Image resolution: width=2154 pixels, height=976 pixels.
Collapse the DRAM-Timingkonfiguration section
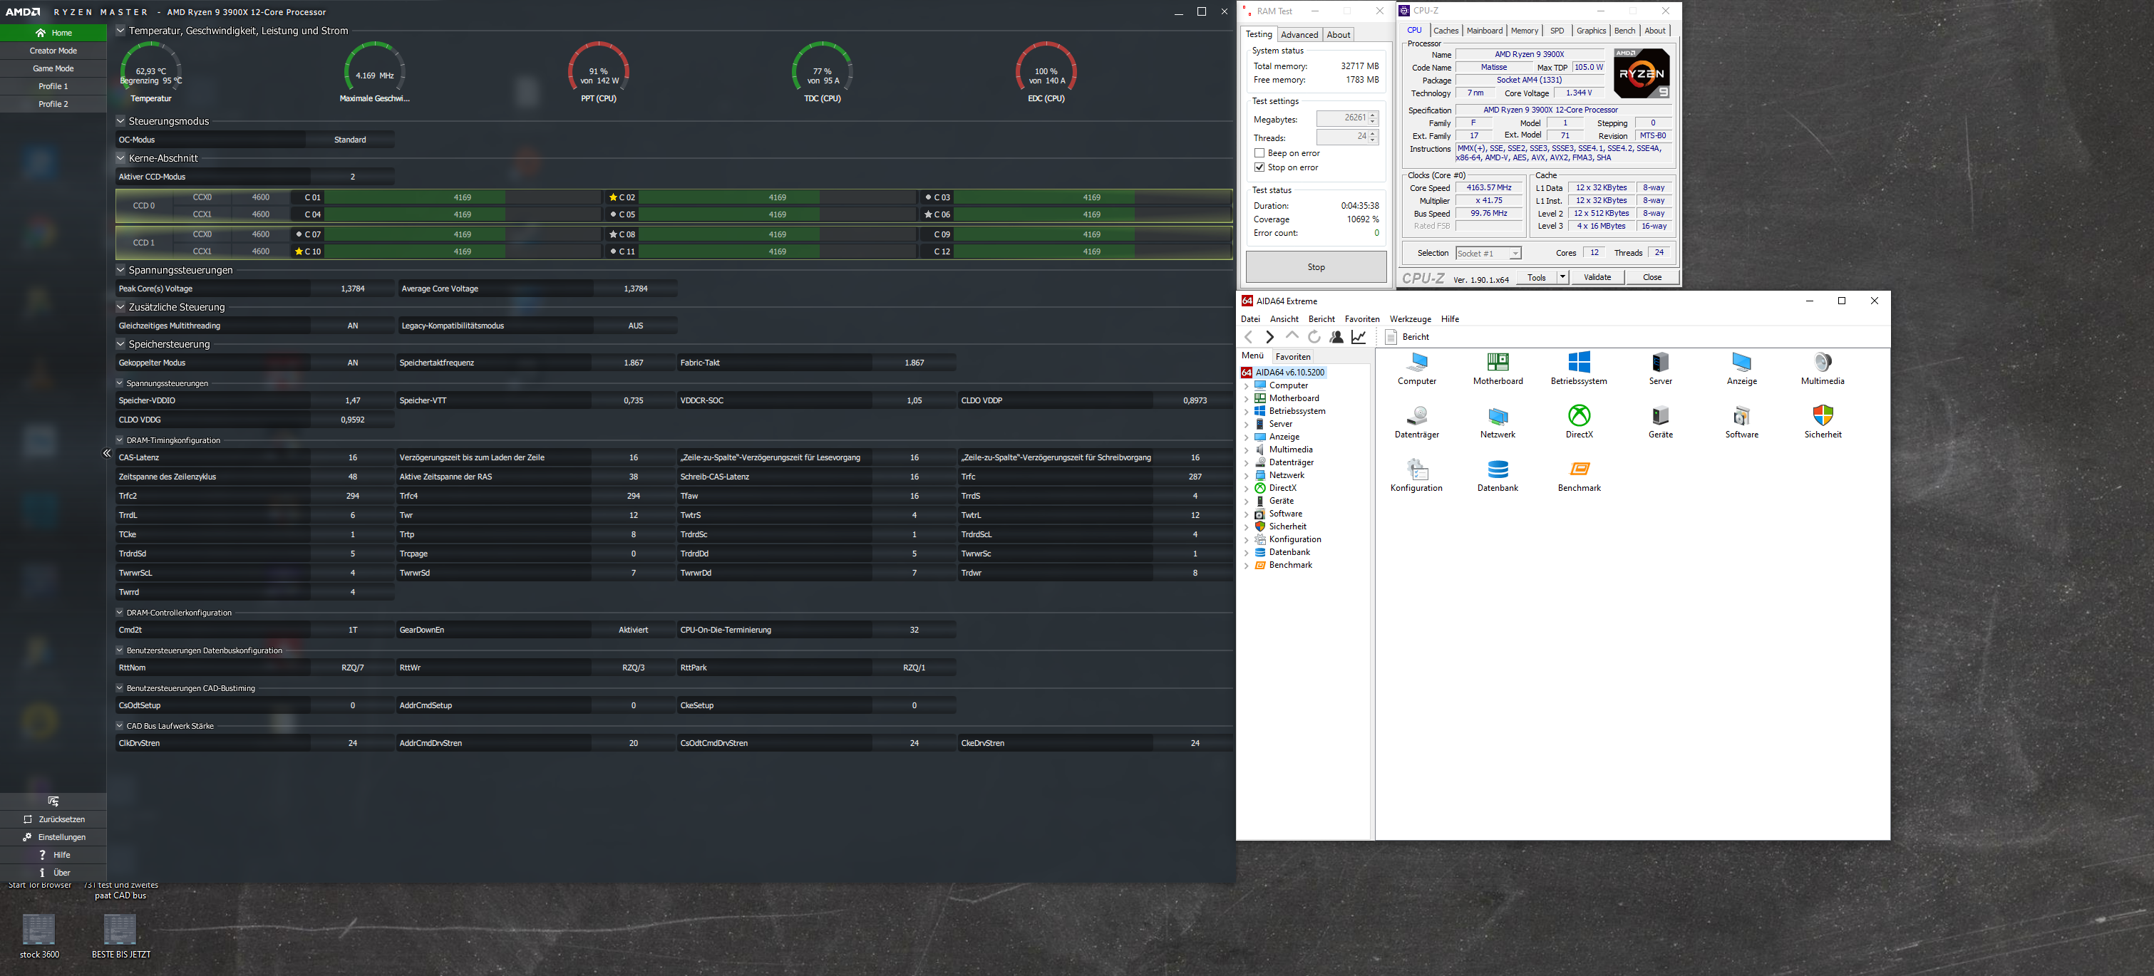(x=120, y=440)
